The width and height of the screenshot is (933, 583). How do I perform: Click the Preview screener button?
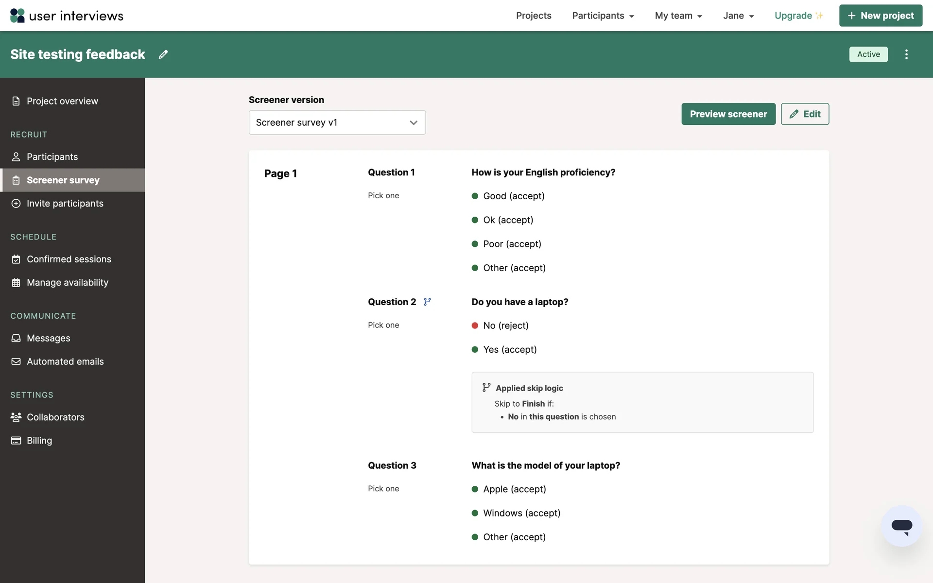(728, 114)
